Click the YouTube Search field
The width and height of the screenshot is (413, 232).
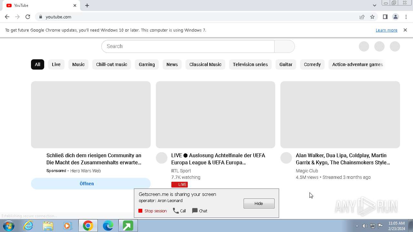pos(188,46)
